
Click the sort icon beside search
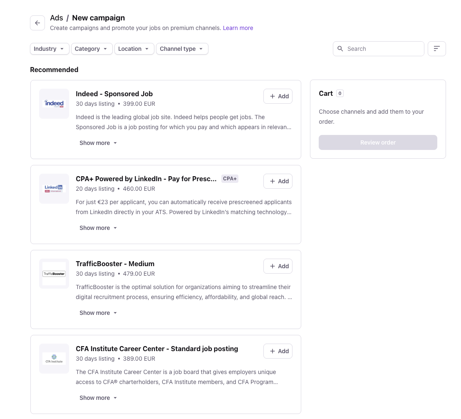[436, 49]
